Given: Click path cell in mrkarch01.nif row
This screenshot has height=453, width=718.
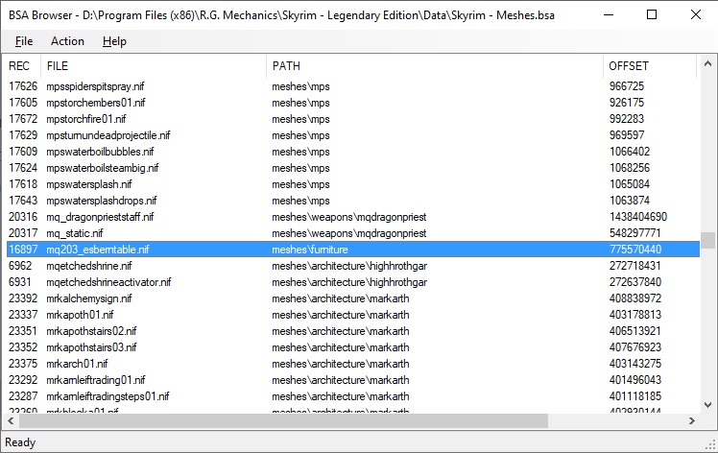Looking at the screenshot, I should (x=341, y=364).
